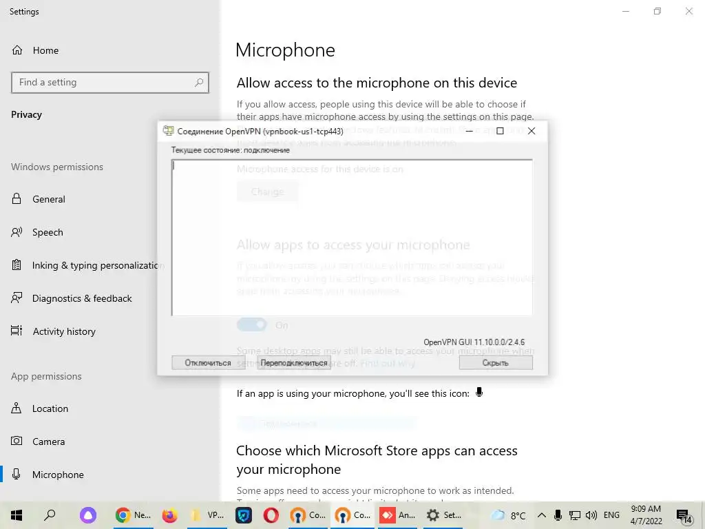Select Microphone in the sidebar
Viewport: 705px width, 529px height.
pos(58,475)
